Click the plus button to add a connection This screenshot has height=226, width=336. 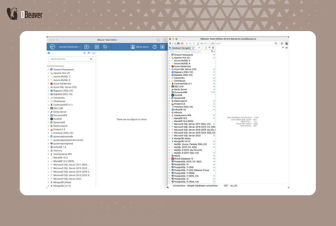click(87, 47)
